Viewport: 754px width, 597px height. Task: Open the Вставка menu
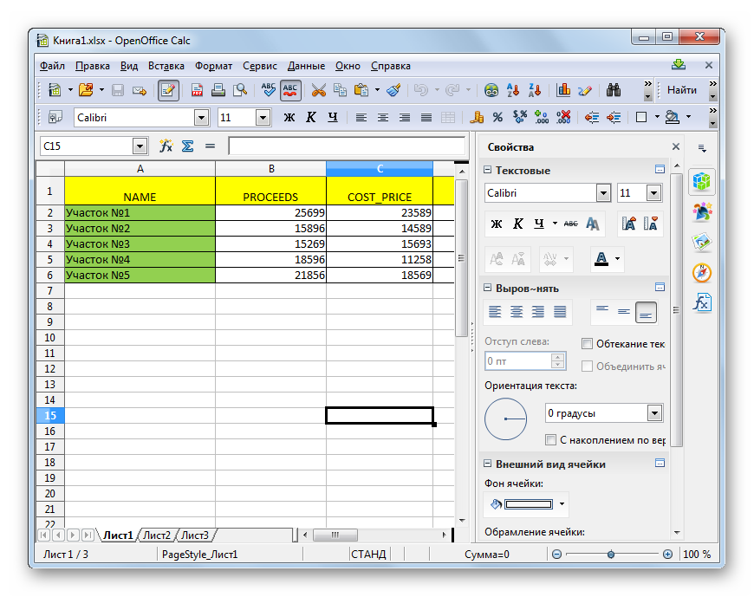166,66
